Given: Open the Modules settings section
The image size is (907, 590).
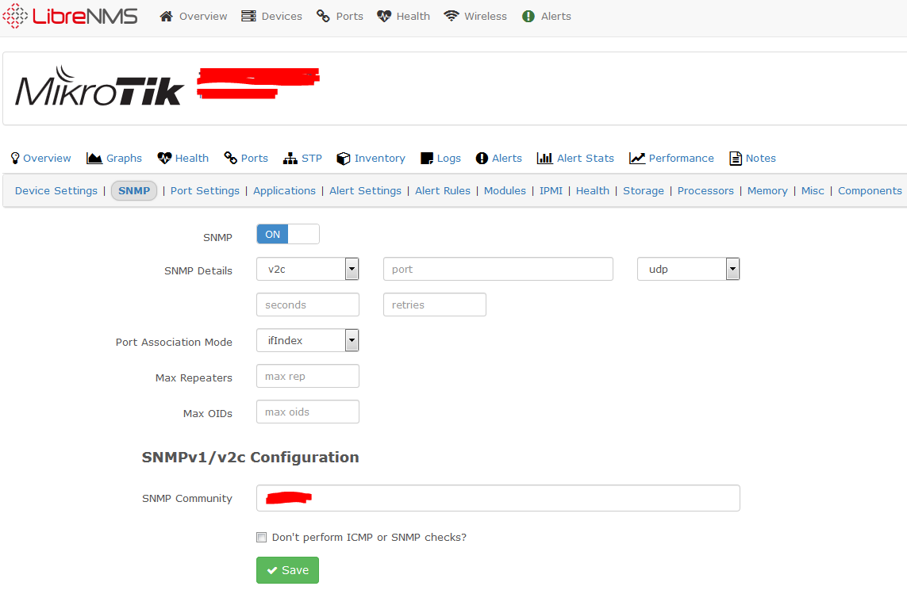Looking at the screenshot, I should point(505,190).
